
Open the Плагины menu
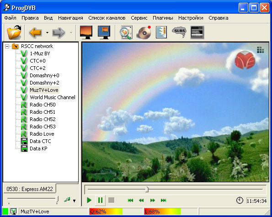(163, 18)
